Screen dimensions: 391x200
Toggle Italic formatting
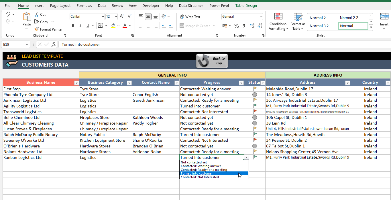click(x=80, y=26)
